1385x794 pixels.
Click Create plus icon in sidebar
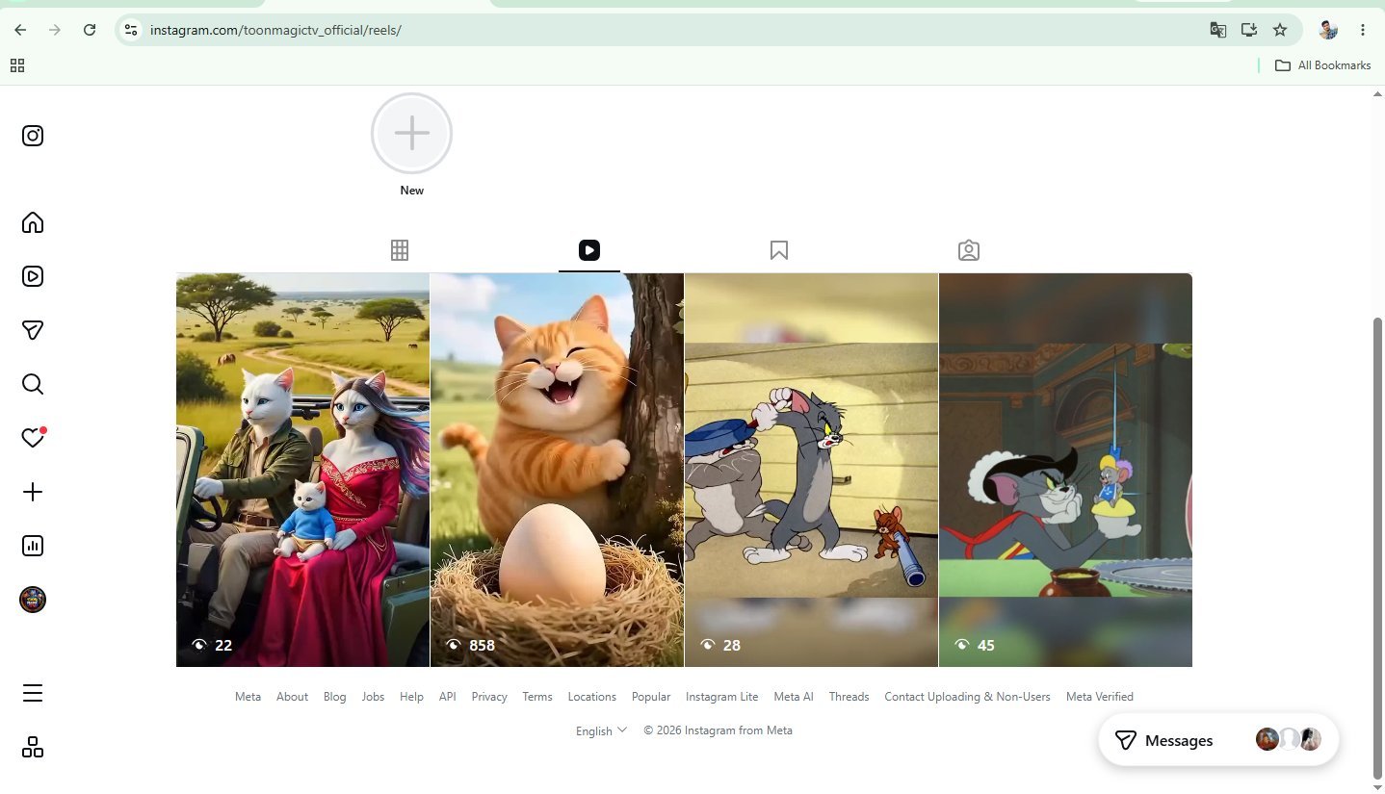[33, 492]
